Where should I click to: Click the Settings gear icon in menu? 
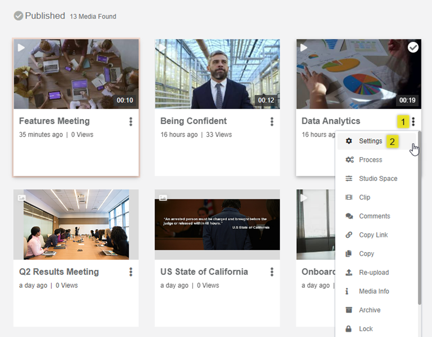pyautogui.click(x=349, y=141)
